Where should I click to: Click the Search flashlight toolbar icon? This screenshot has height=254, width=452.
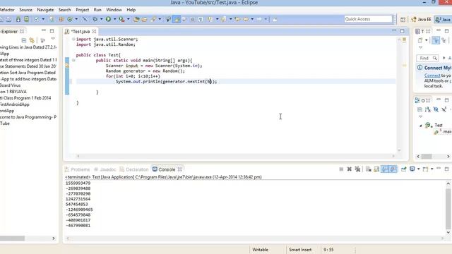pyautogui.click(x=153, y=19)
